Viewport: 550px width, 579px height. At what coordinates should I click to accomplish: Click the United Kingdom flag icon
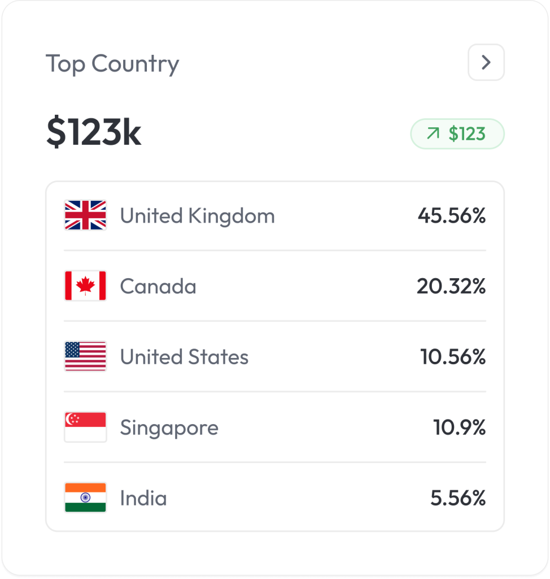[x=85, y=215]
